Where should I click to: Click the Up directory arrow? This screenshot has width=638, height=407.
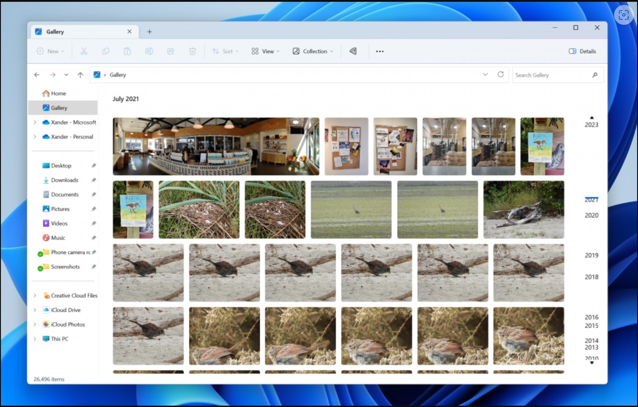pos(80,75)
